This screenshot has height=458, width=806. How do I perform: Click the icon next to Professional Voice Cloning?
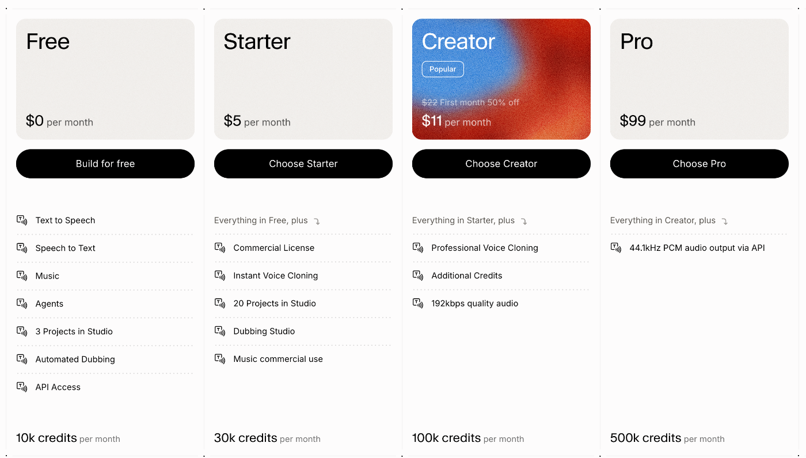[x=418, y=248]
